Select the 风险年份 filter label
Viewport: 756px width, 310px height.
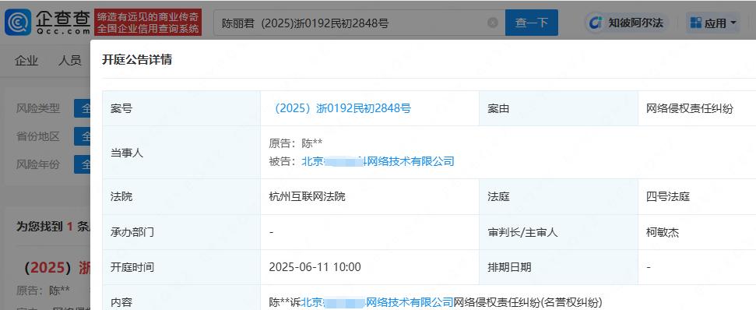[x=38, y=164]
